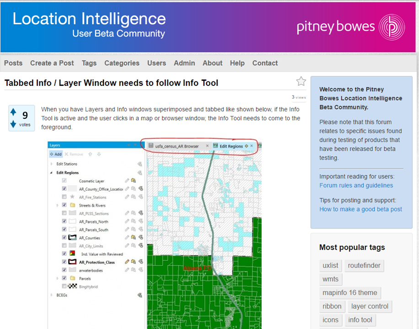Expand the Streets & Rivers folder

[57, 206]
